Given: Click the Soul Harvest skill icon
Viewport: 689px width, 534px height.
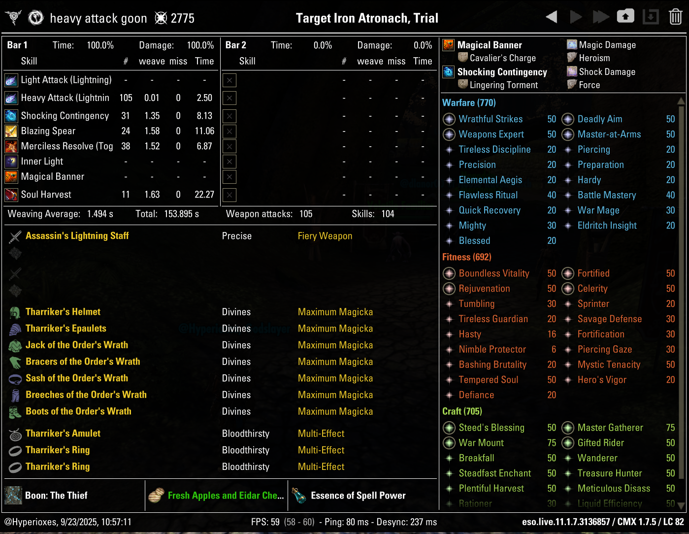Looking at the screenshot, I should tap(11, 195).
